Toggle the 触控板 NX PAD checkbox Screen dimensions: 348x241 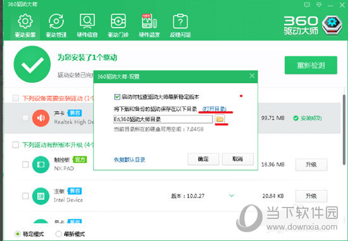point(25,165)
